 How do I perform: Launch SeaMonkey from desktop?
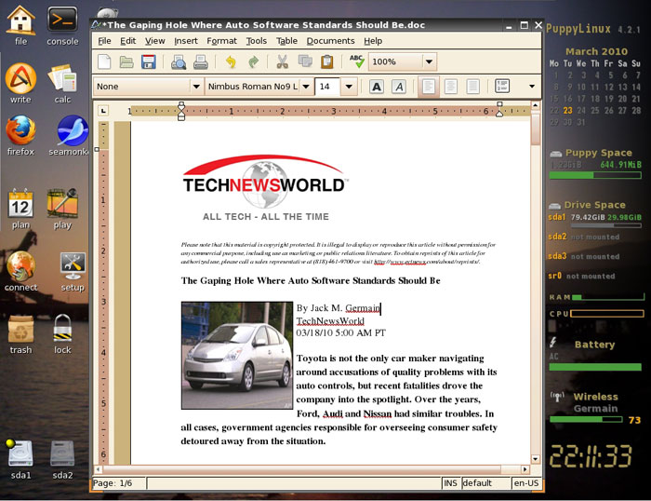[x=69, y=136]
